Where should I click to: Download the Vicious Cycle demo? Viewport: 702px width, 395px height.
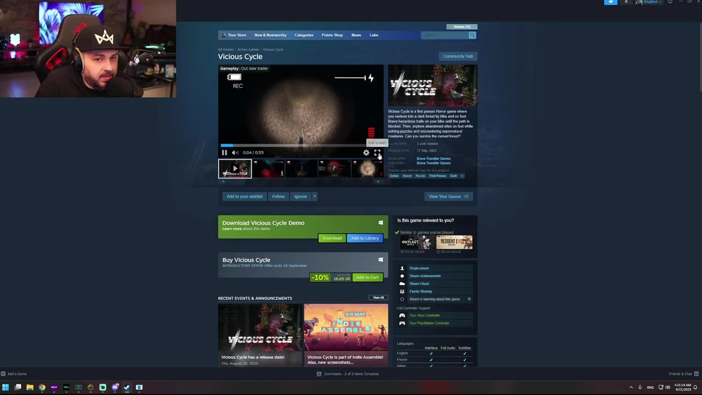(332, 238)
